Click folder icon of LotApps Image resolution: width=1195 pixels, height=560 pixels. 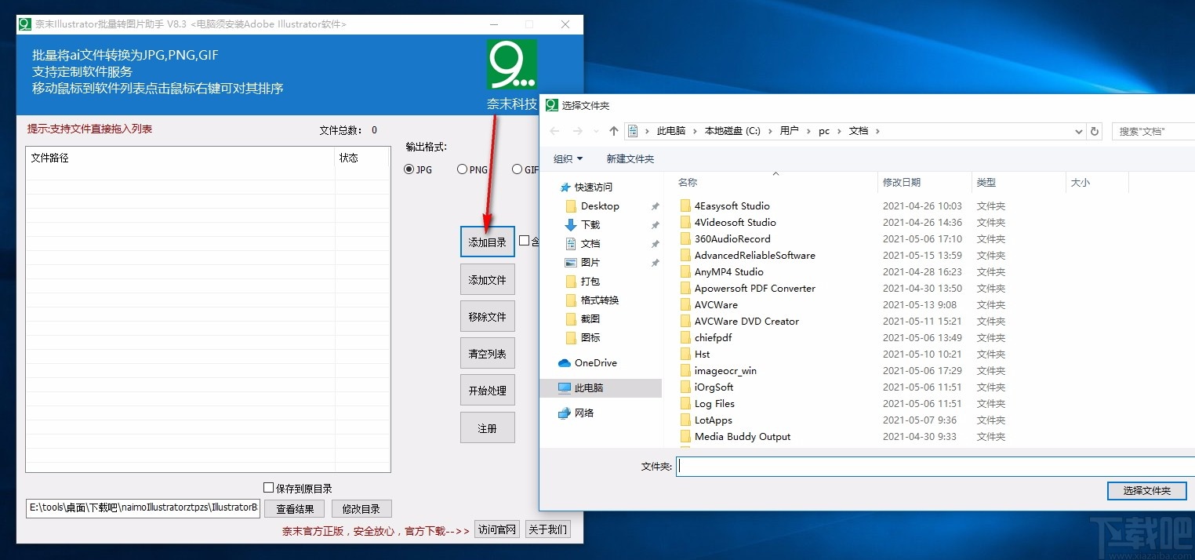click(685, 420)
